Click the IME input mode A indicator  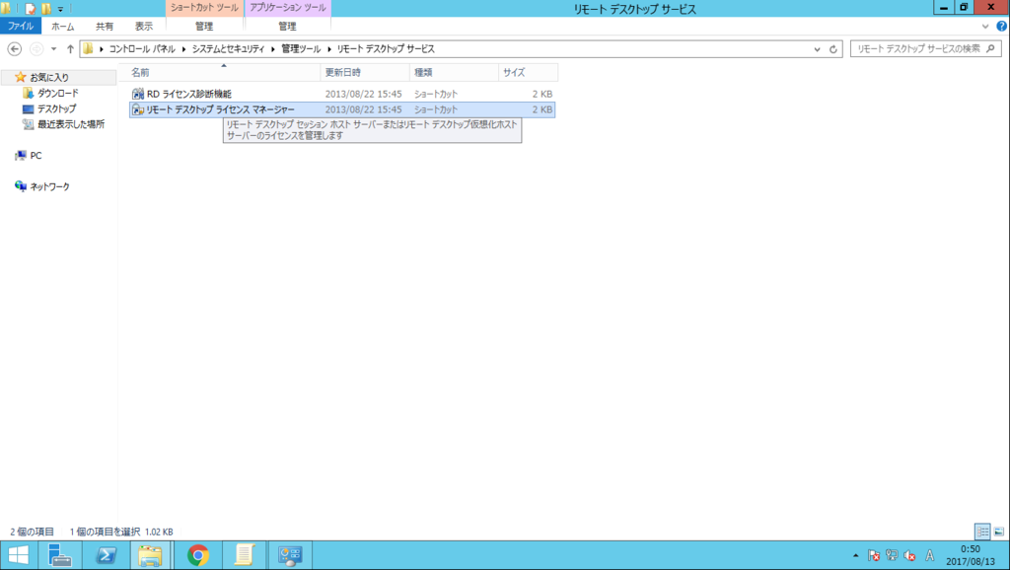(929, 555)
